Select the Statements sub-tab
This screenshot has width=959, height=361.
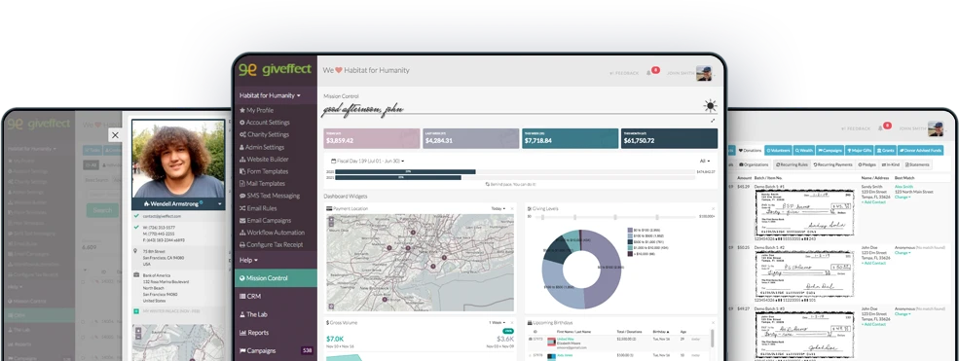tap(917, 164)
